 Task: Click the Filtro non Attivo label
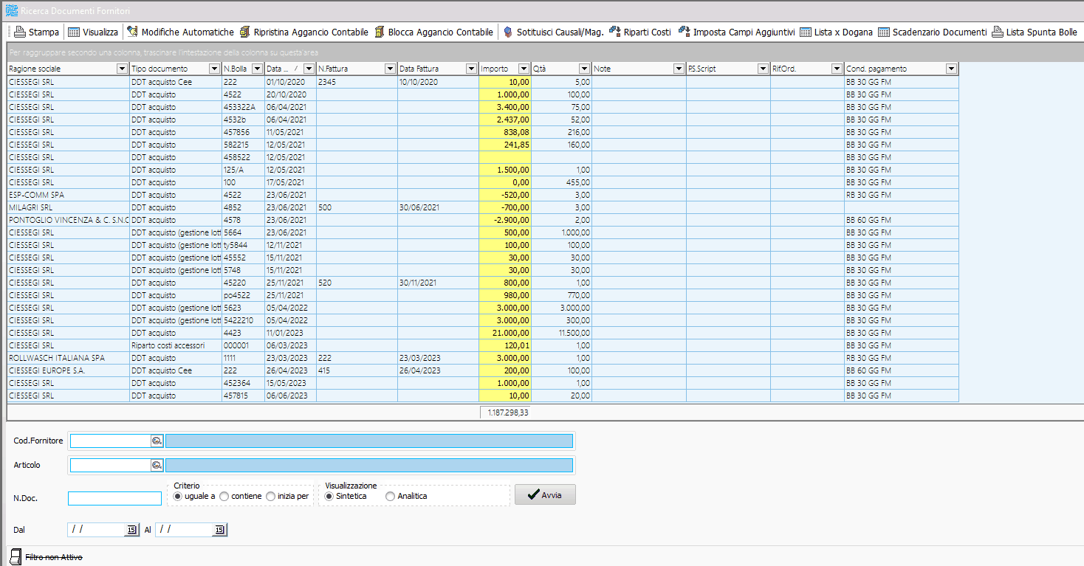pos(54,557)
